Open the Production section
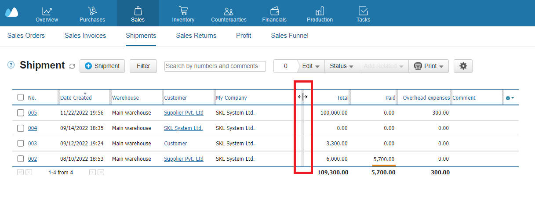 click(x=320, y=14)
